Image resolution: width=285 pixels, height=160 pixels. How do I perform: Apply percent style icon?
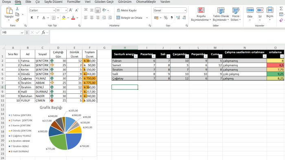click(166, 18)
